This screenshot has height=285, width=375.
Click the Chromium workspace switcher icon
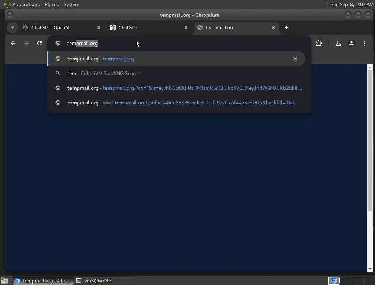334,281
